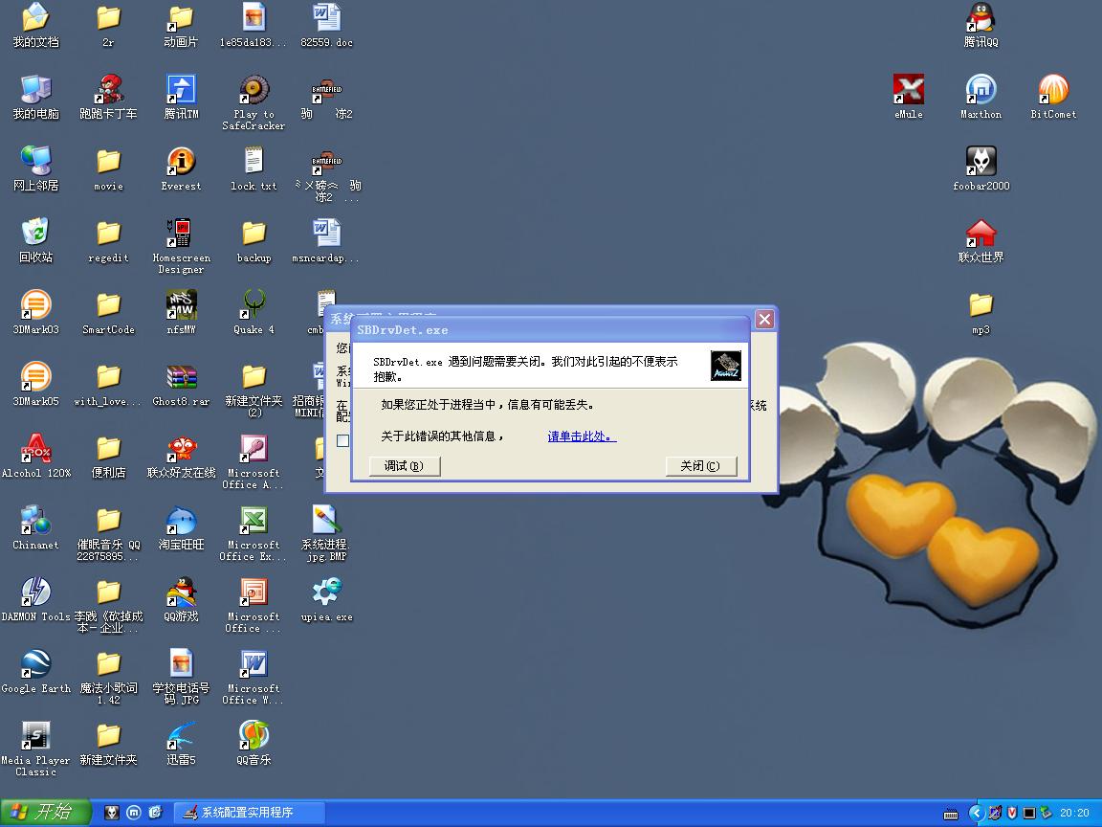Open the 请单击此处 error details link

coord(582,436)
